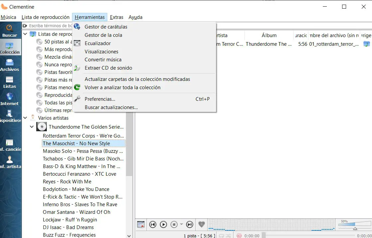This screenshot has height=238, width=372.
Task: Open the Buscar search sidebar tab
Action: click(x=10, y=31)
